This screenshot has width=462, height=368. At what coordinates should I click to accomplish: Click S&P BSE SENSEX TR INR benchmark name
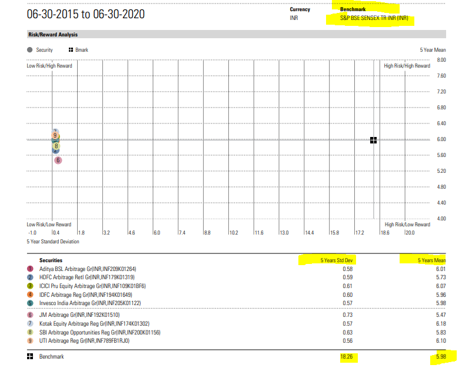tap(374, 18)
